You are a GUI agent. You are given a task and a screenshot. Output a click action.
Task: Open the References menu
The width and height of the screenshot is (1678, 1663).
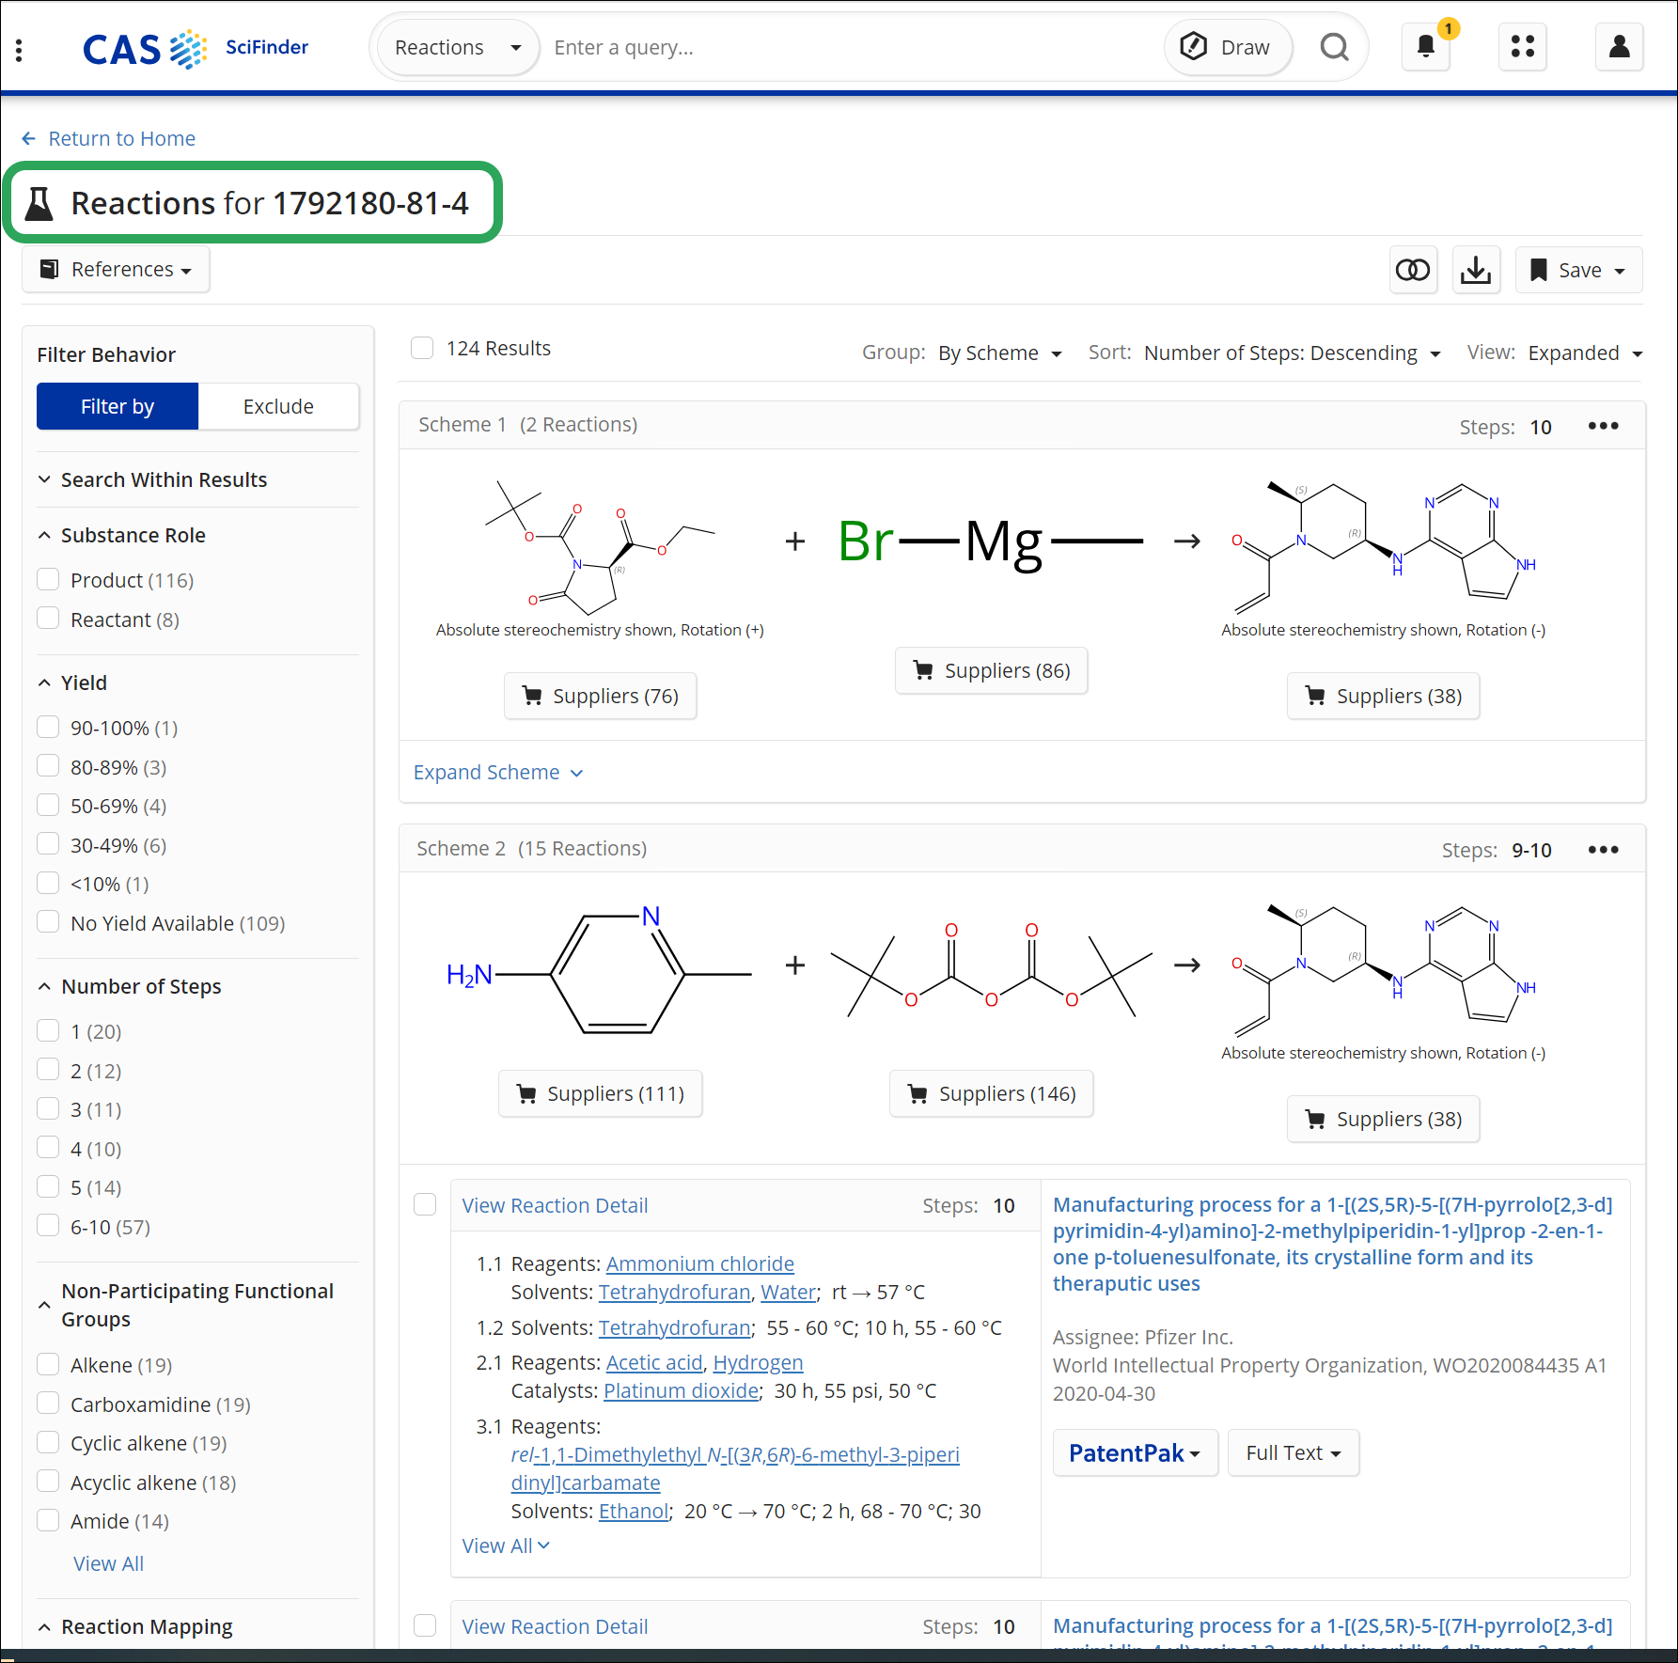pos(116,270)
